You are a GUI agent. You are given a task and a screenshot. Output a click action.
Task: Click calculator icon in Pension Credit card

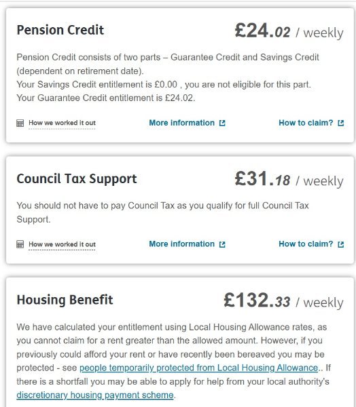coord(20,123)
